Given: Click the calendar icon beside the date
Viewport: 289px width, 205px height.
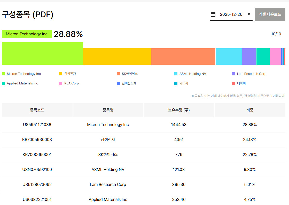Looking at the screenshot, I should (213, 14).
